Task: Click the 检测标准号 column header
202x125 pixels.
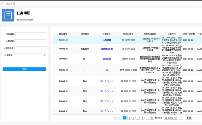Action: pyautogui.click(x=128, y=34)
